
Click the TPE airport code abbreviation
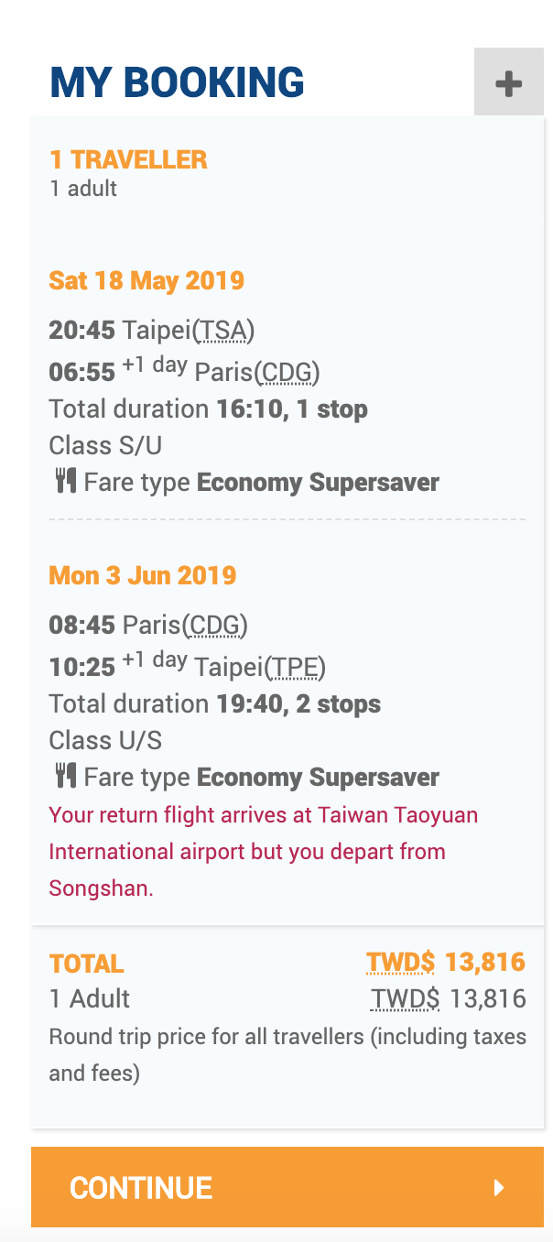point(295,668)
